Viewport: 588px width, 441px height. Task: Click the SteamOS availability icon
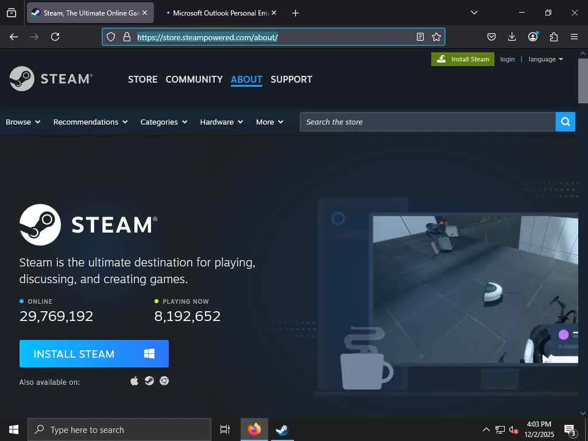149,381
